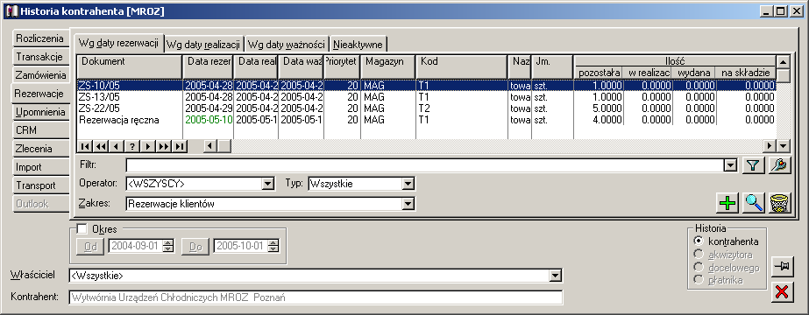This screenshot has height=315, width=809.
Task: Click the pozostała column header
Action: click(x=599, y=73)
